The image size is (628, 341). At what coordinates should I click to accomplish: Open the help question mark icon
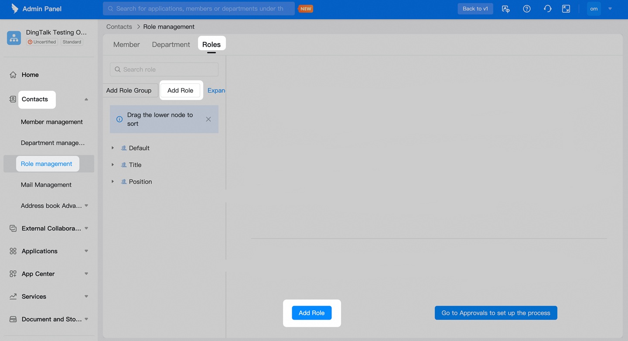[x=527, y=9]
